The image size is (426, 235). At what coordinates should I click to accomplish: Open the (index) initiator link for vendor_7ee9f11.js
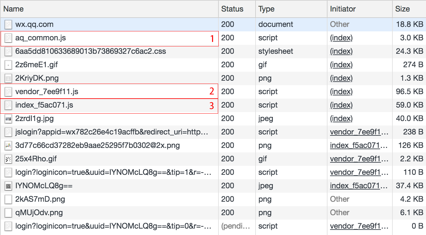(341, 92)
